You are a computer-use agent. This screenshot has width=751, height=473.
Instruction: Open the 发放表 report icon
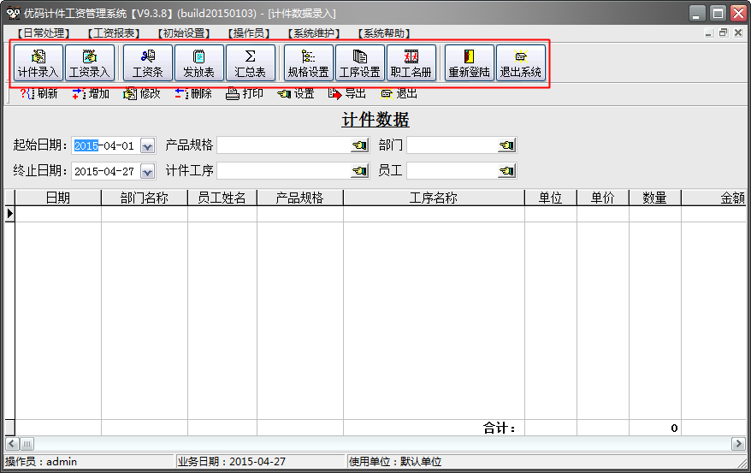(199, 62)
